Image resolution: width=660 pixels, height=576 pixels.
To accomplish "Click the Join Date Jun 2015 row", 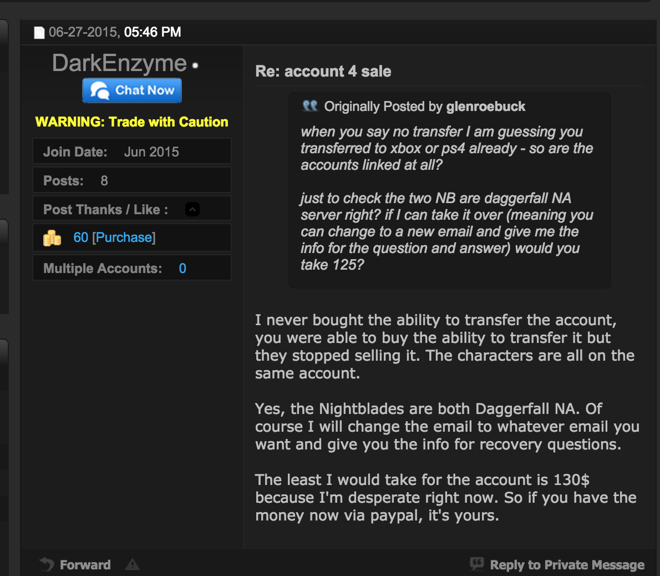I will pos(132,151).
